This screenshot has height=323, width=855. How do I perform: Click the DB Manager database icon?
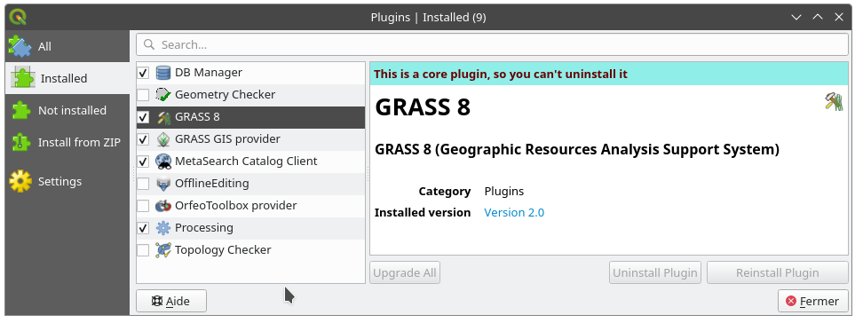(163, 73)
